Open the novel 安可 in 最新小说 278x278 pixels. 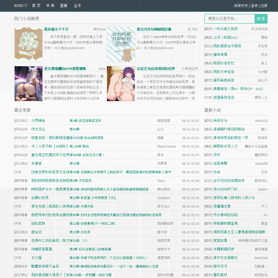(x=217, y=155)
